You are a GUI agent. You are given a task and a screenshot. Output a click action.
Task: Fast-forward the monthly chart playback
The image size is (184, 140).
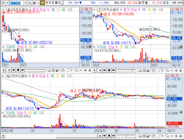(x=23, y=70)
